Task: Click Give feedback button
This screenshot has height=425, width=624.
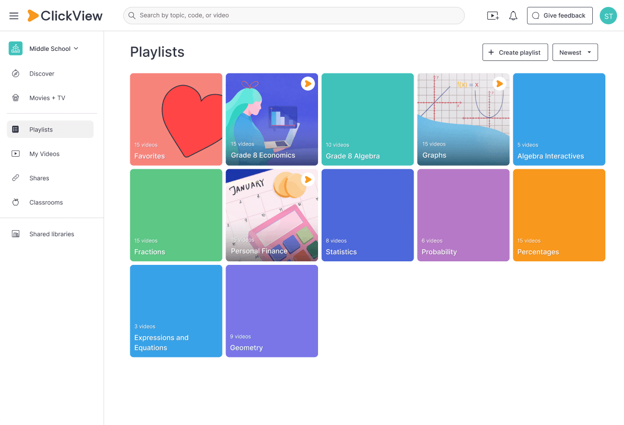Action: tap(560, 16)
